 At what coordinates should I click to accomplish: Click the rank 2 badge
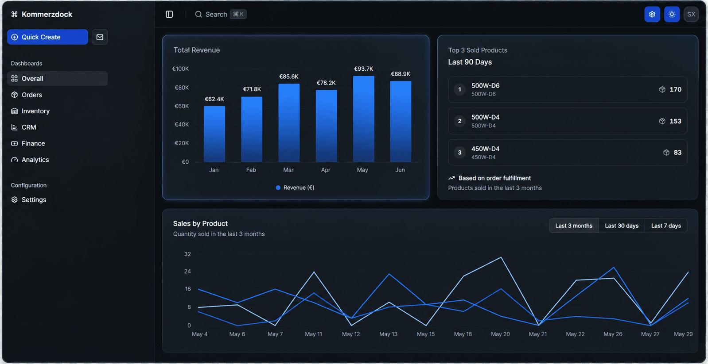(x=460, y=121)
